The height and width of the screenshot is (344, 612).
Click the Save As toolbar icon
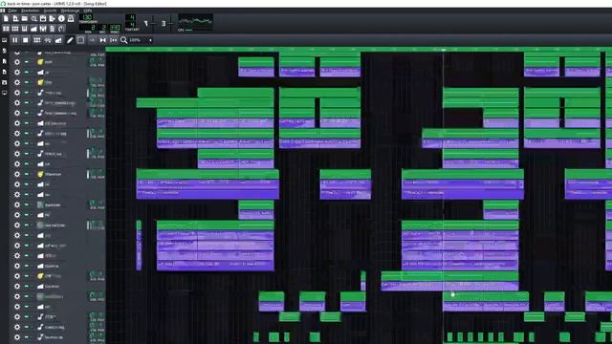coord(52,18)
